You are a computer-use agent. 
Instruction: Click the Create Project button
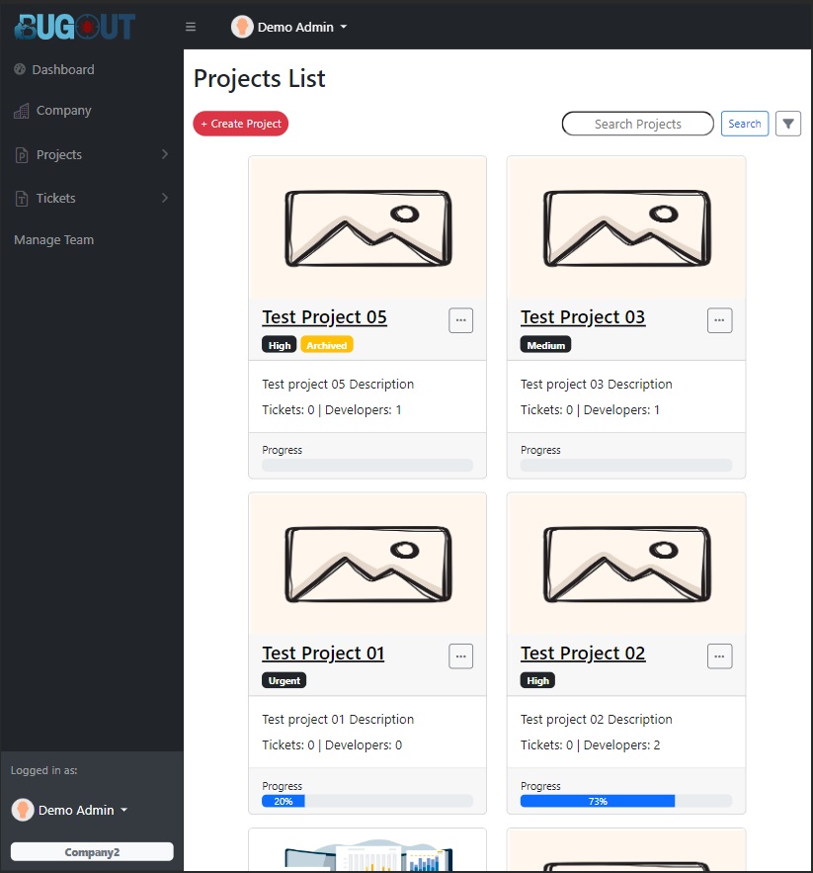coord(240,124)
